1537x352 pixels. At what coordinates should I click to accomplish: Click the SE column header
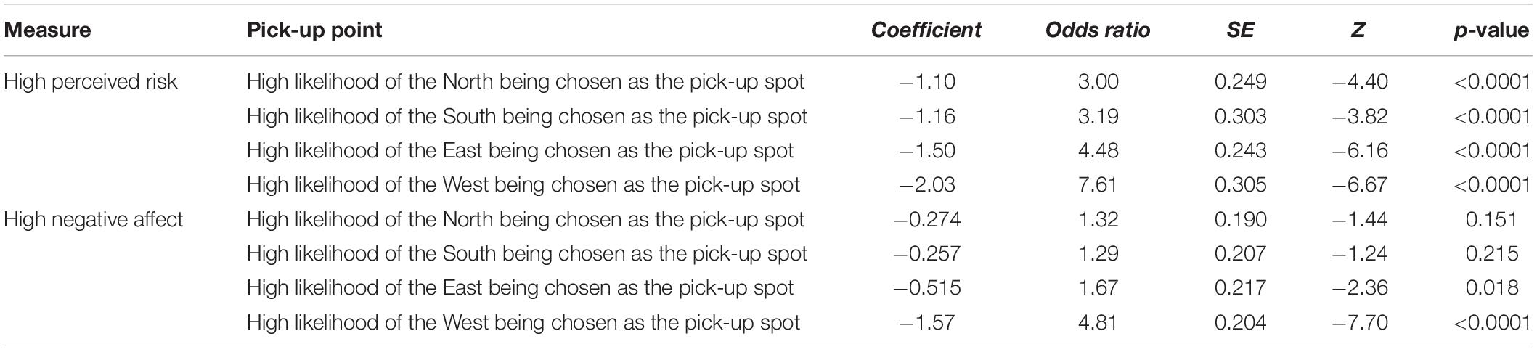coord(1240,30)
